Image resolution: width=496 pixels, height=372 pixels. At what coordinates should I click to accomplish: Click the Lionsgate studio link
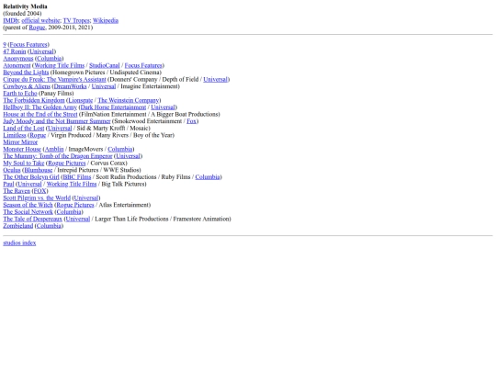coord(81,100)
